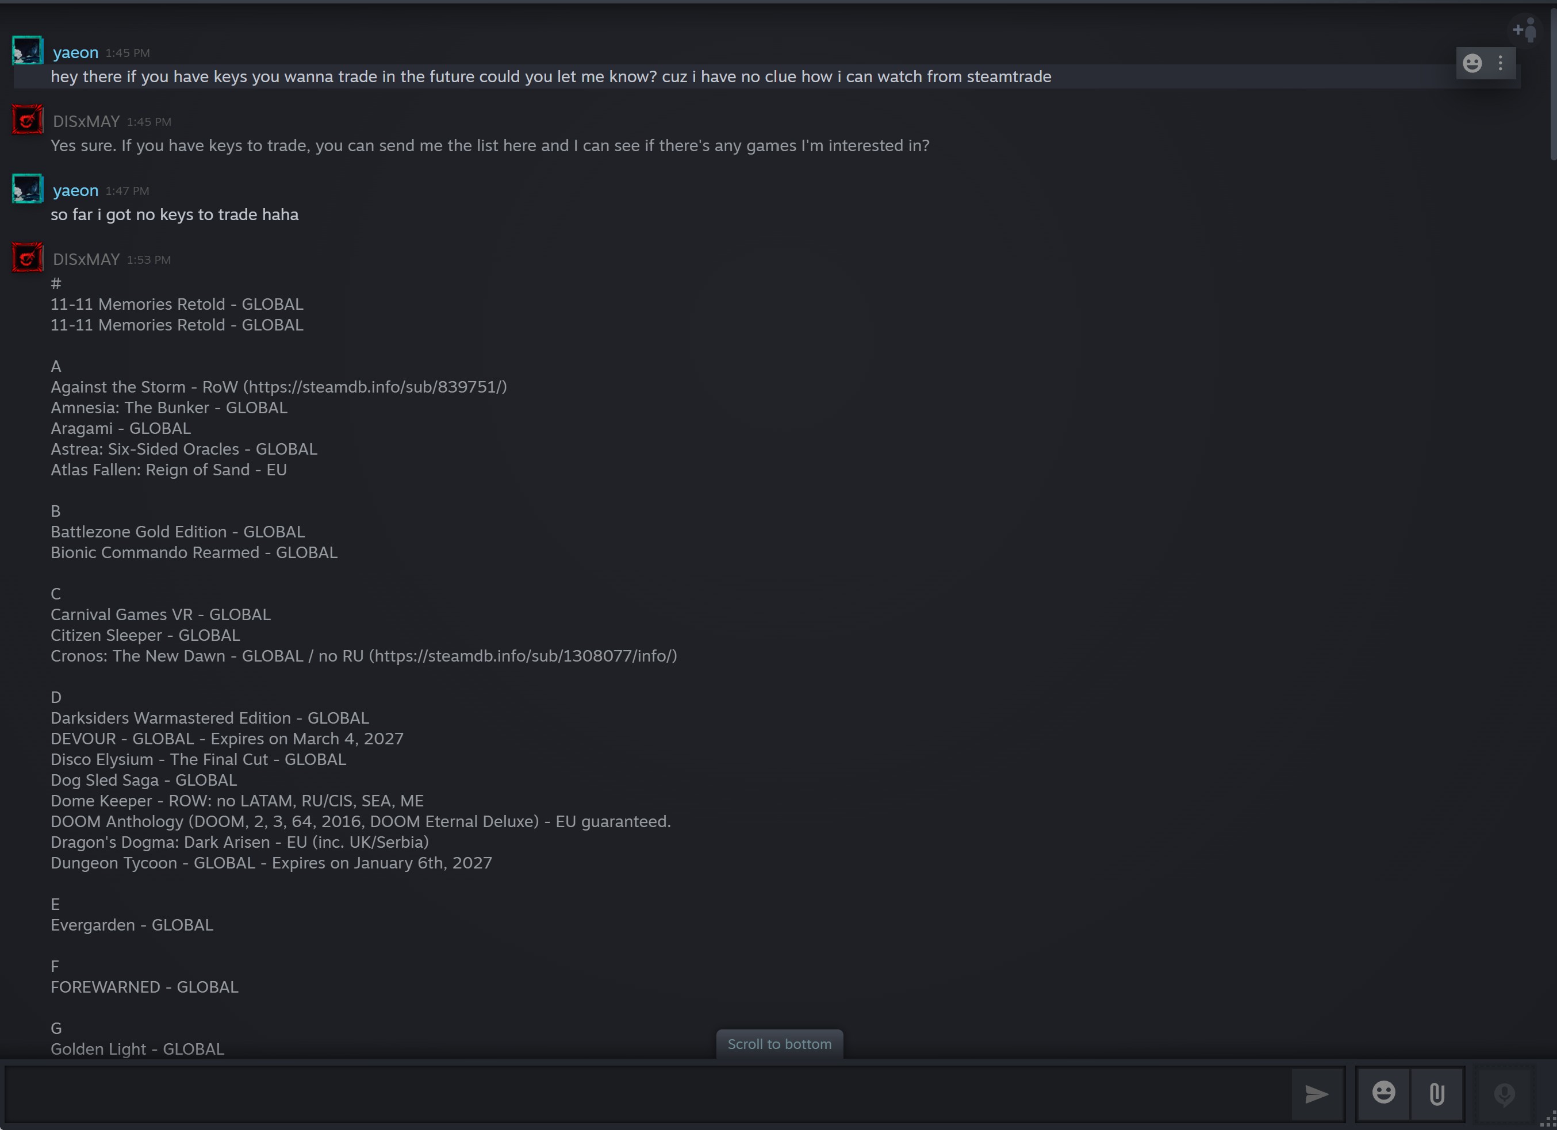Open the Cronos steamdb sub info link
Image resolution: width=1557 pixels, height=1130 pixels.
click(x=523, y=656)
